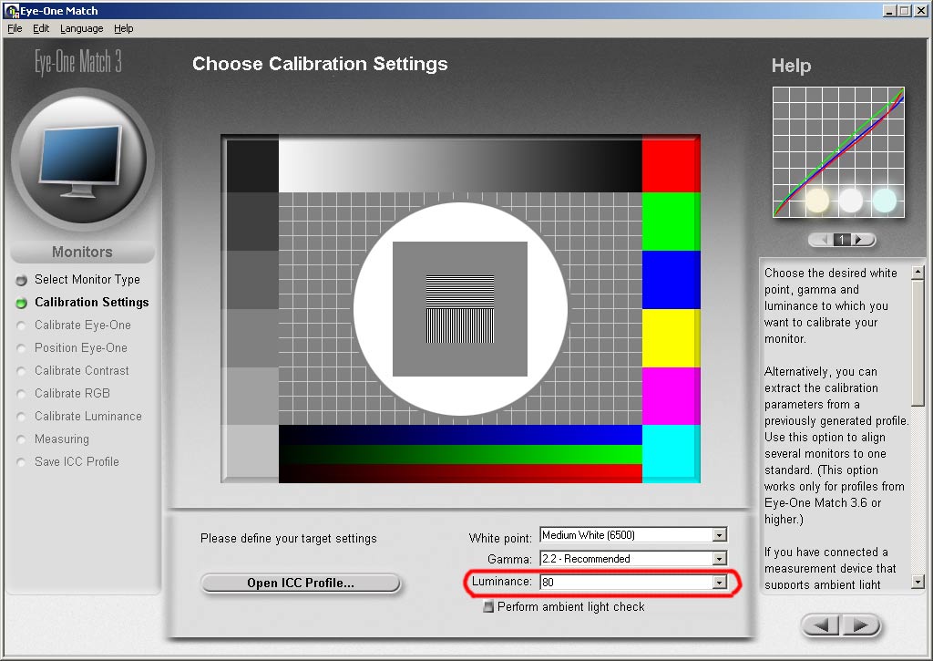Show next help image page arrow

click(x=860, y=240)
